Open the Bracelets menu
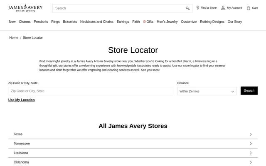 (70, 22)
